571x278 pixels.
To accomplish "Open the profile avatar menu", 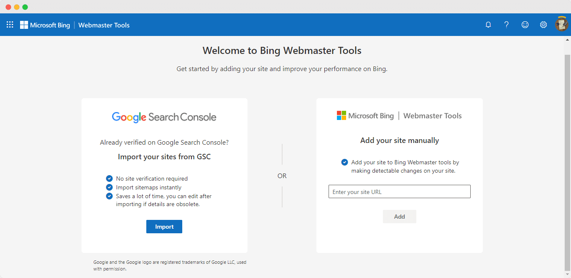I will 561,25.
